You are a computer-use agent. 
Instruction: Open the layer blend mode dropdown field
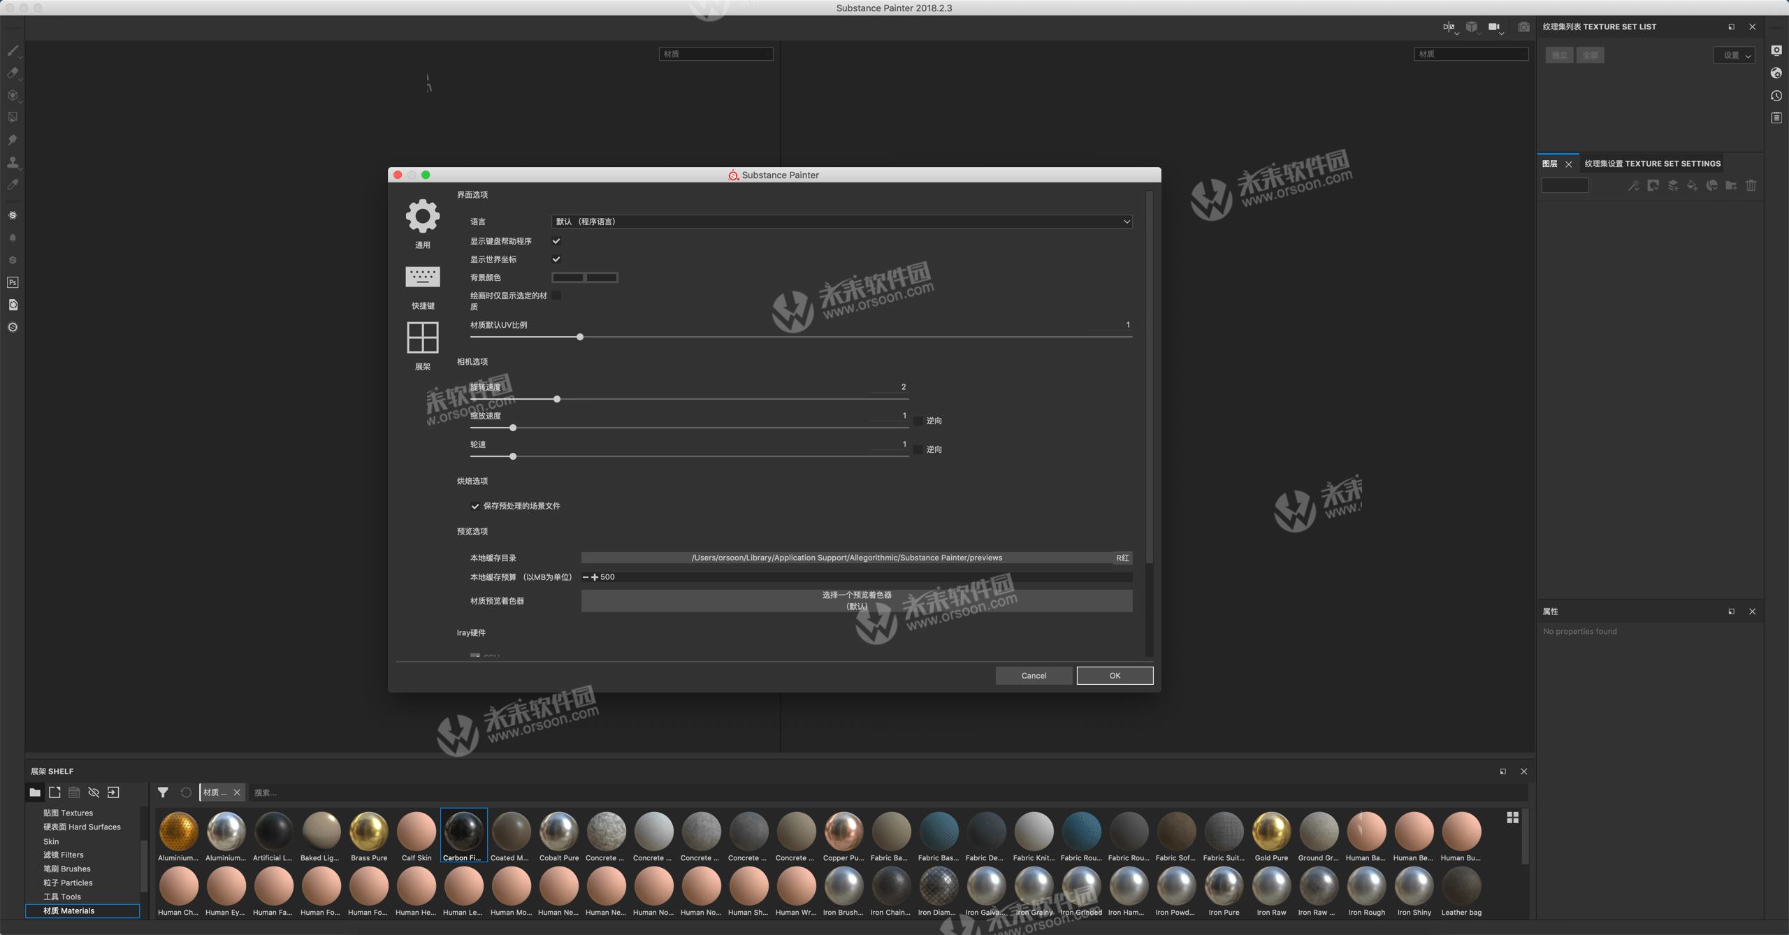(1565, 185)
